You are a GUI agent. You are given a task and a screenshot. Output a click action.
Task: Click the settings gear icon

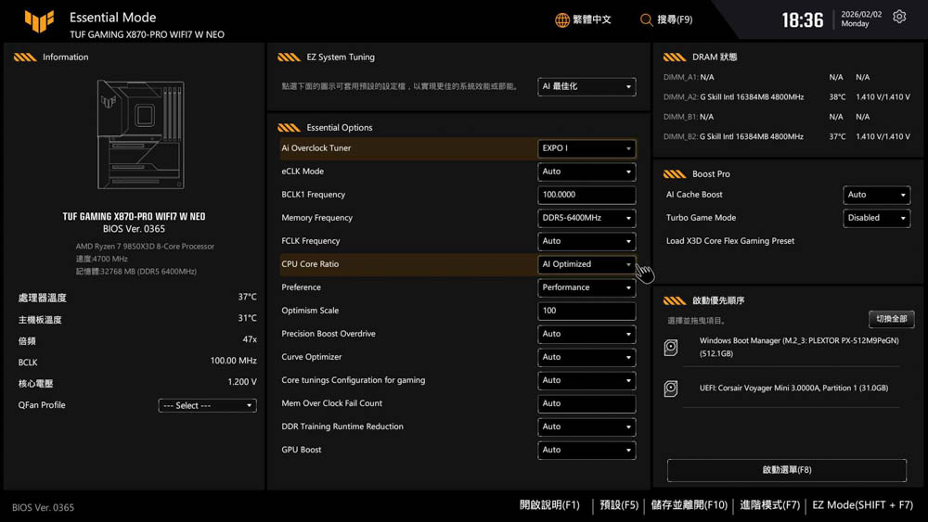(x=898, y=18)
